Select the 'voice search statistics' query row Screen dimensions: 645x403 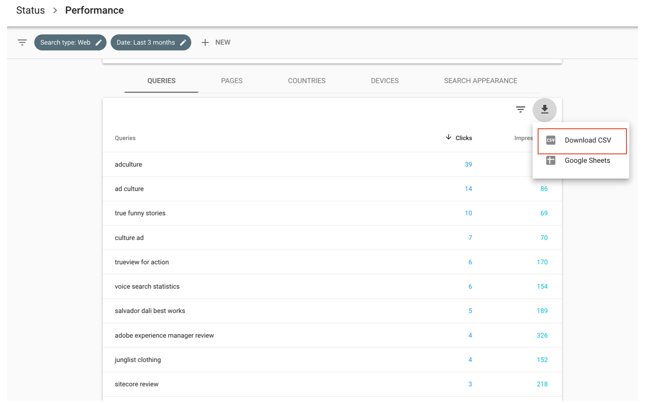click(x=147, y=287)
